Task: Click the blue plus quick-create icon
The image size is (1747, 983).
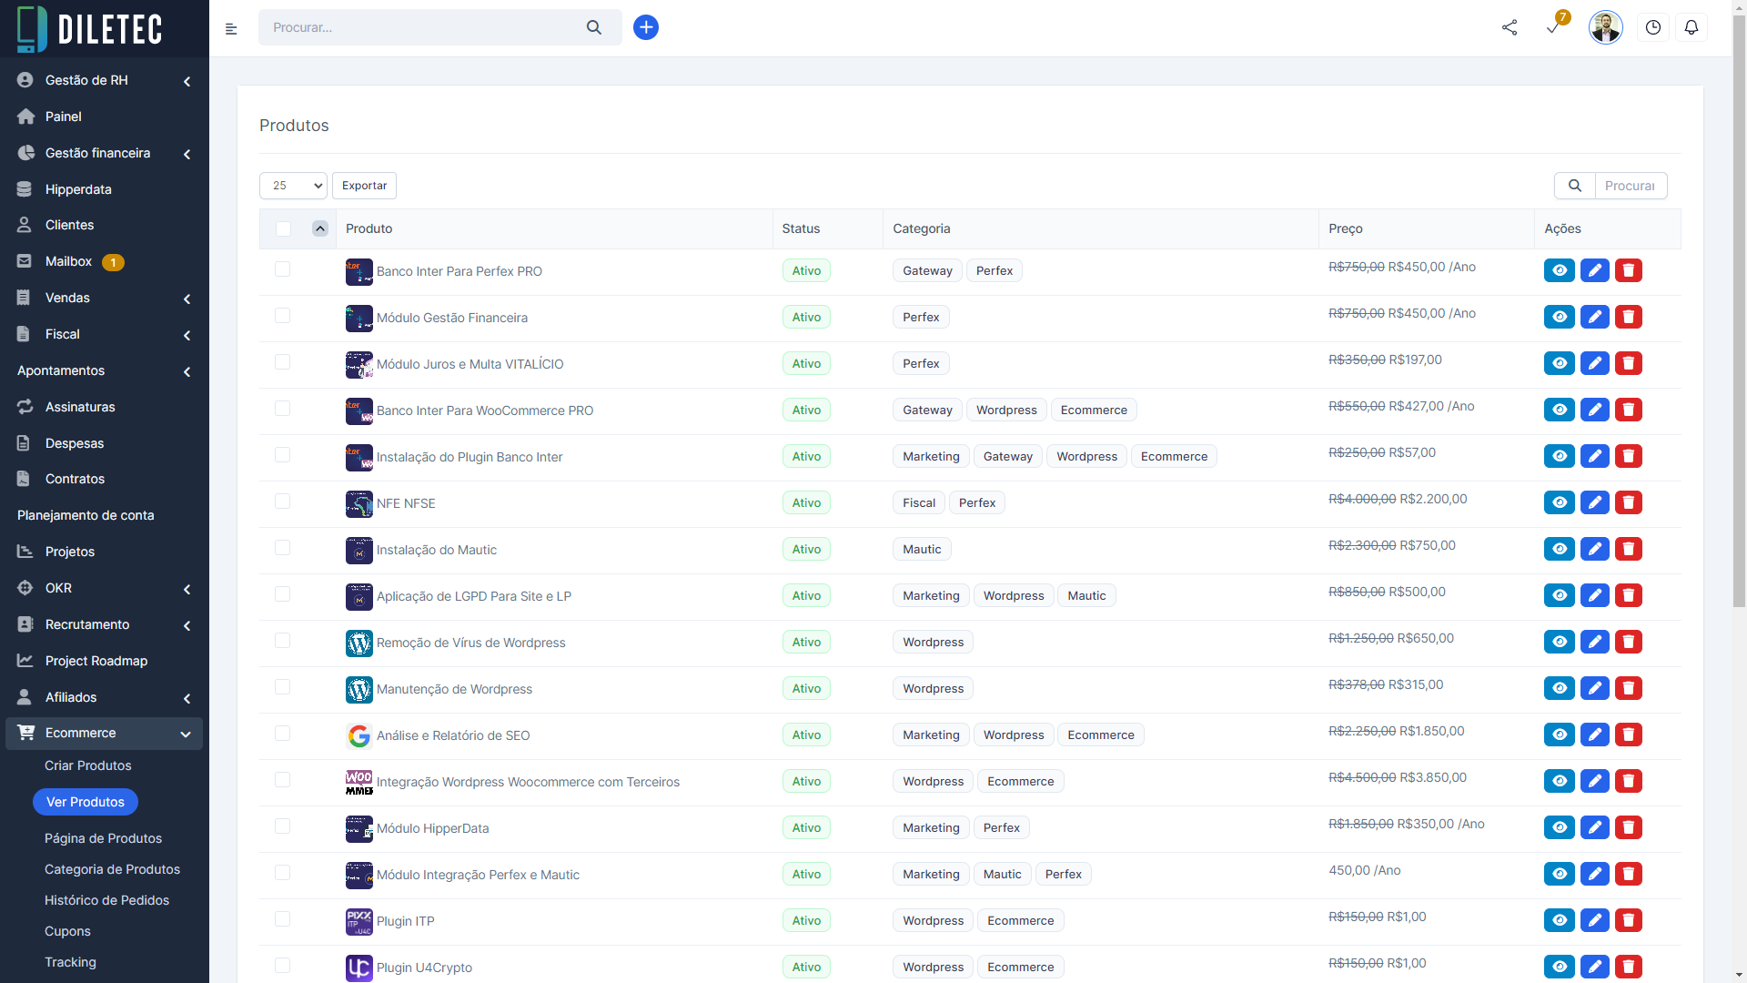Action: pos(646,27)
